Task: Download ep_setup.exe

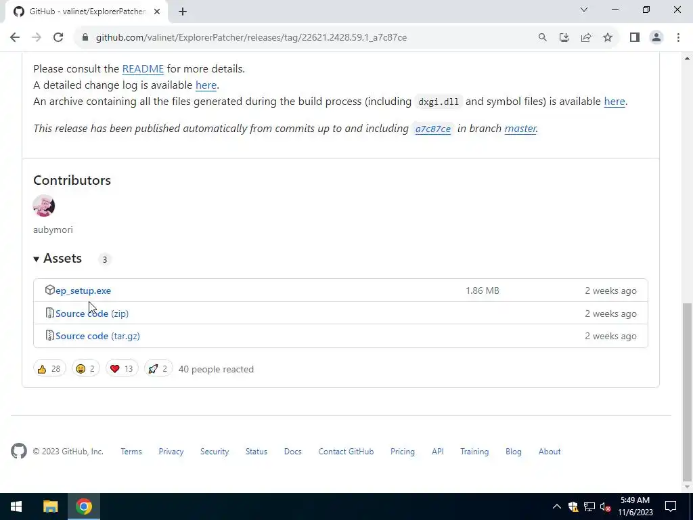Action: (x=83, y=290)
